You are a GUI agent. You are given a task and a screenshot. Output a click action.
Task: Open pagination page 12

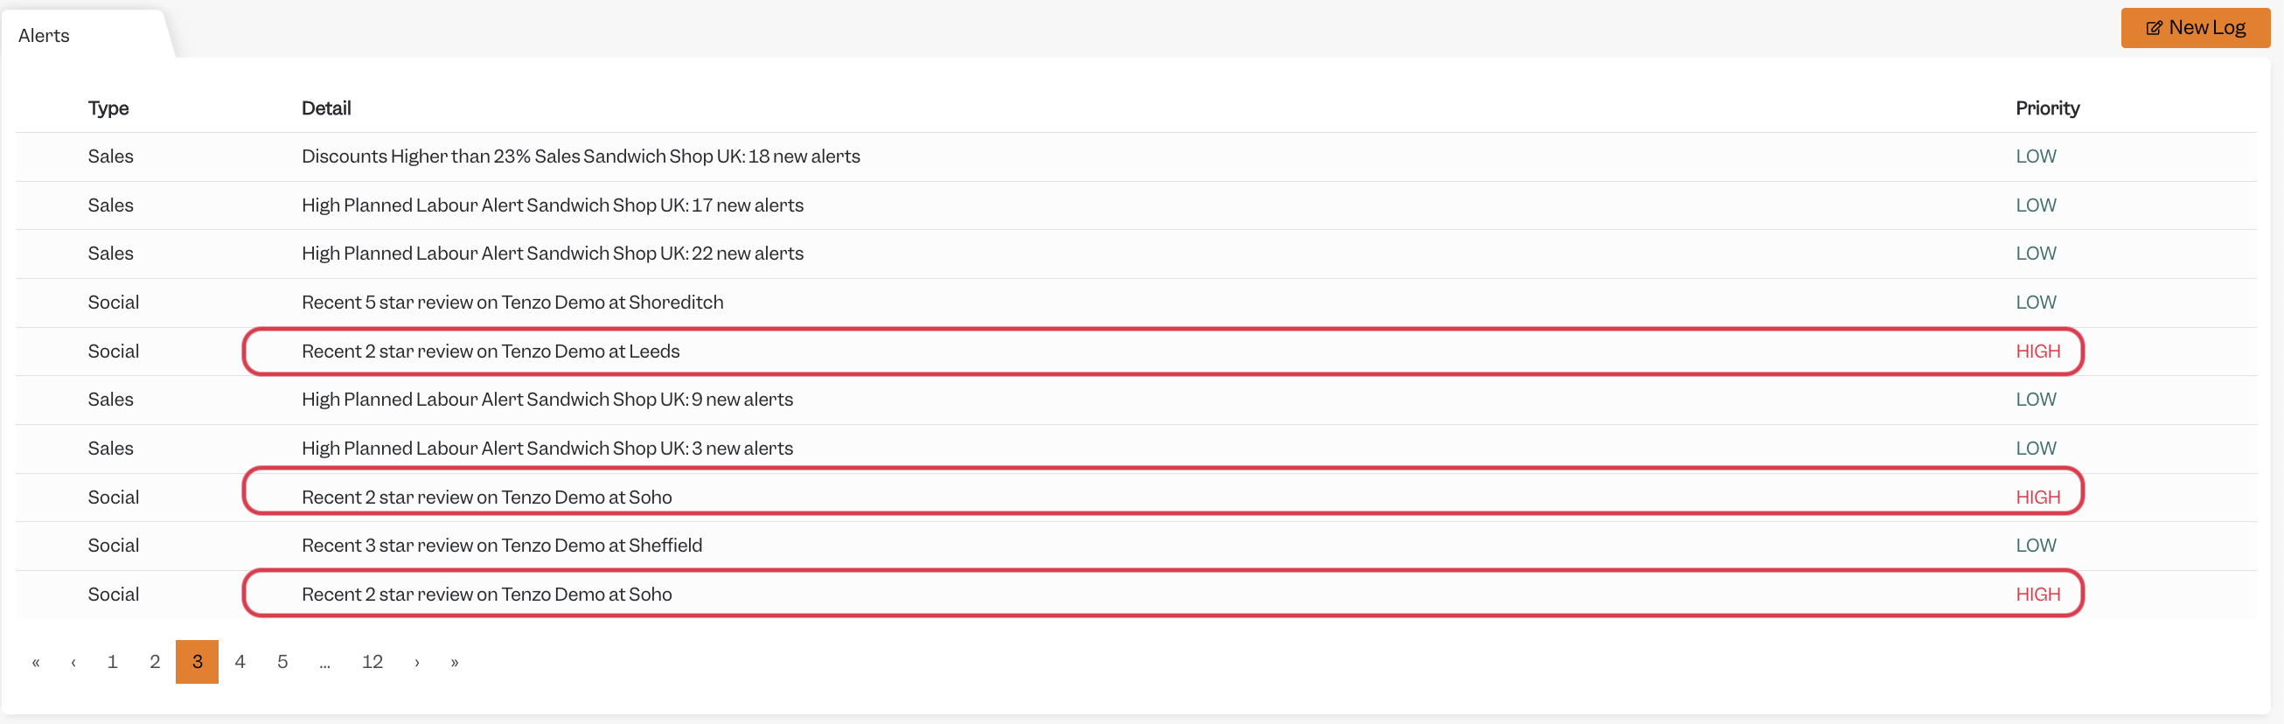[373, 662]
